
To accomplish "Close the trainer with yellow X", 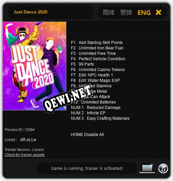I will (158, 13).
